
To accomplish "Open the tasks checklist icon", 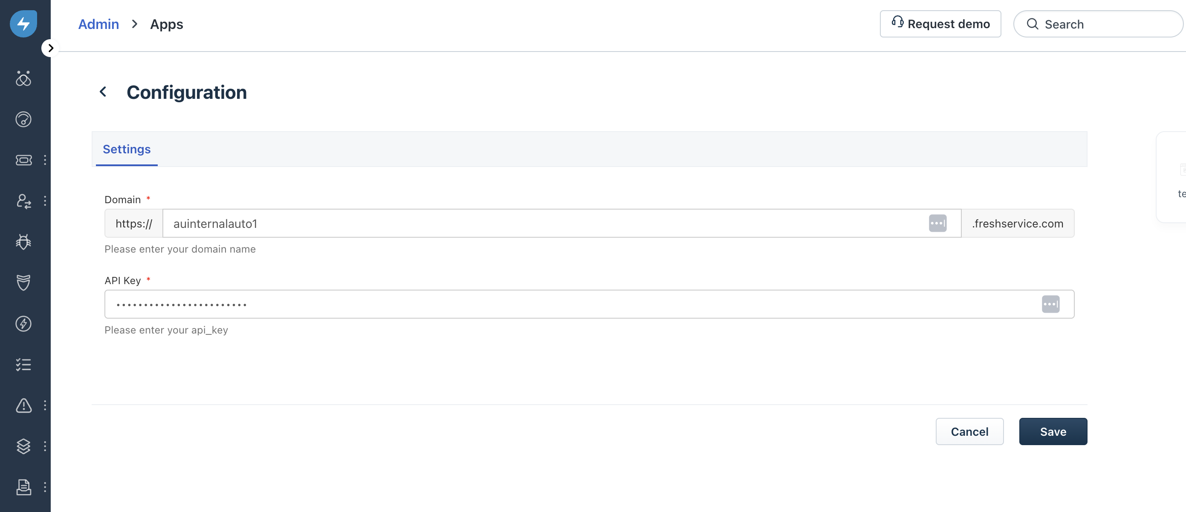I will coord(23,364).
